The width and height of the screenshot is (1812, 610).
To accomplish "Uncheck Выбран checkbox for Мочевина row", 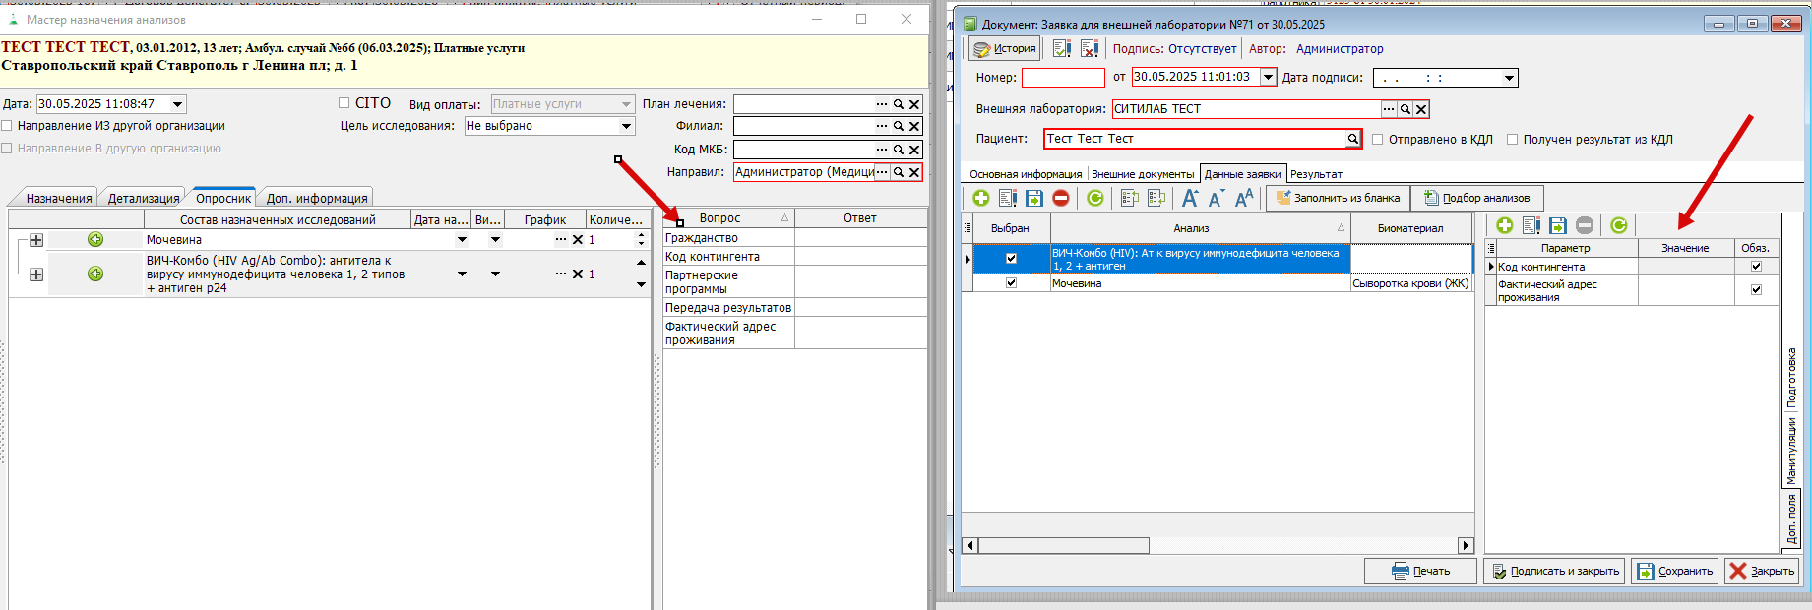I will click(x=1011, y=283).
